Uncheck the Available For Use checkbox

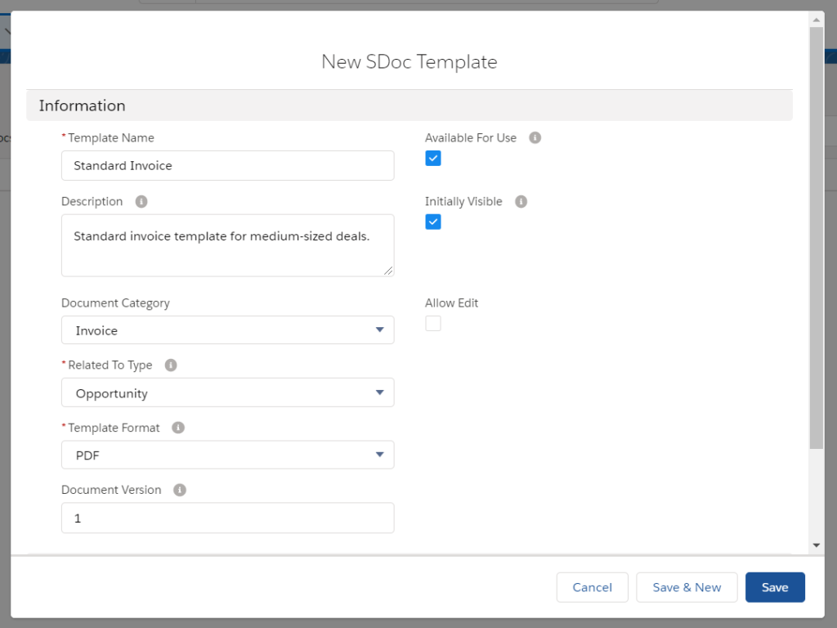pos(433,159)
